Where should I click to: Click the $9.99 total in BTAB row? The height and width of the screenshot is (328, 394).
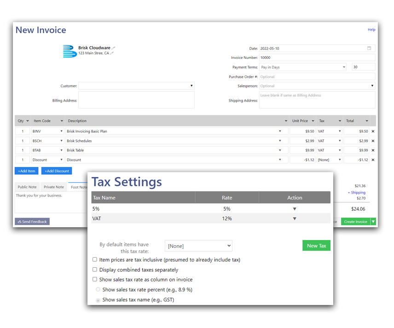point(356,150)
